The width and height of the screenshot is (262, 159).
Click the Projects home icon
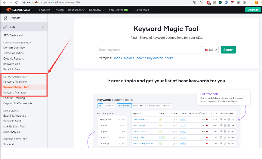(x=5, y=18)
